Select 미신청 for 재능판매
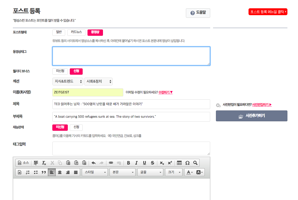 coord(60,127)
